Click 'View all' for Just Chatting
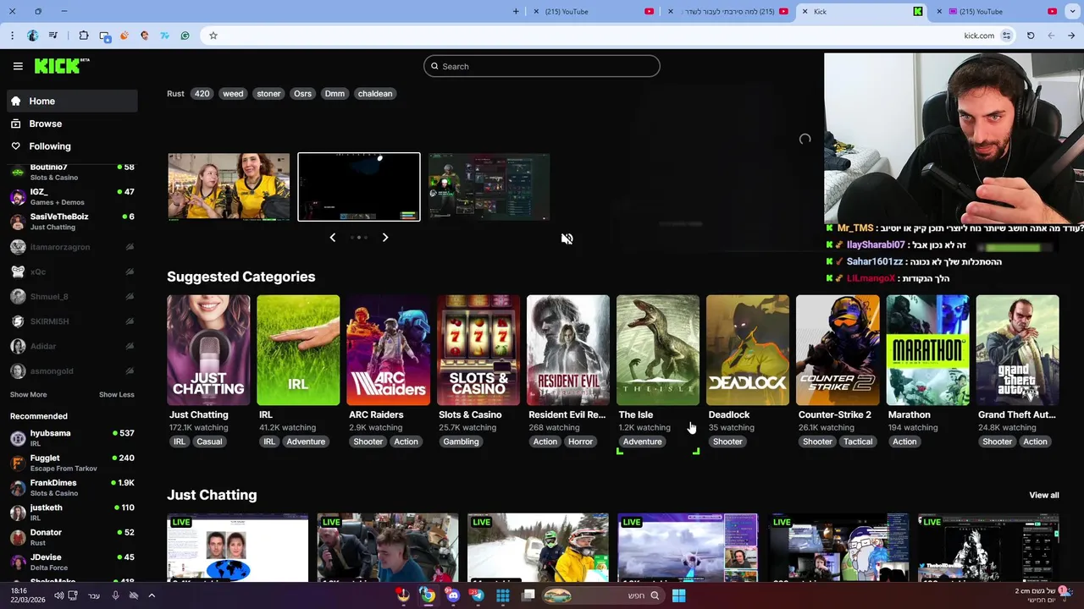 pos(1044,496)
